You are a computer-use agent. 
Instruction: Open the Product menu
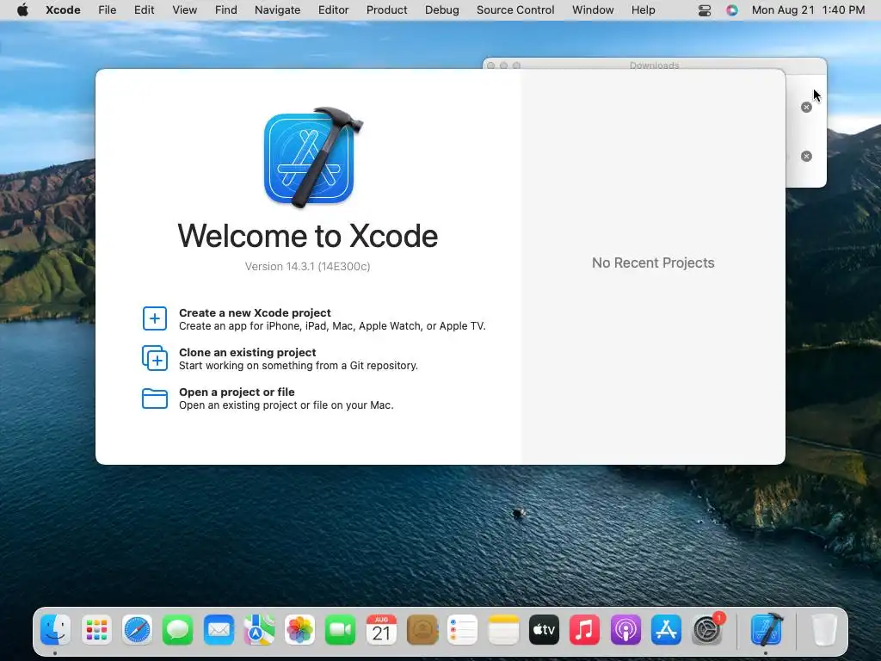(386, 10)
